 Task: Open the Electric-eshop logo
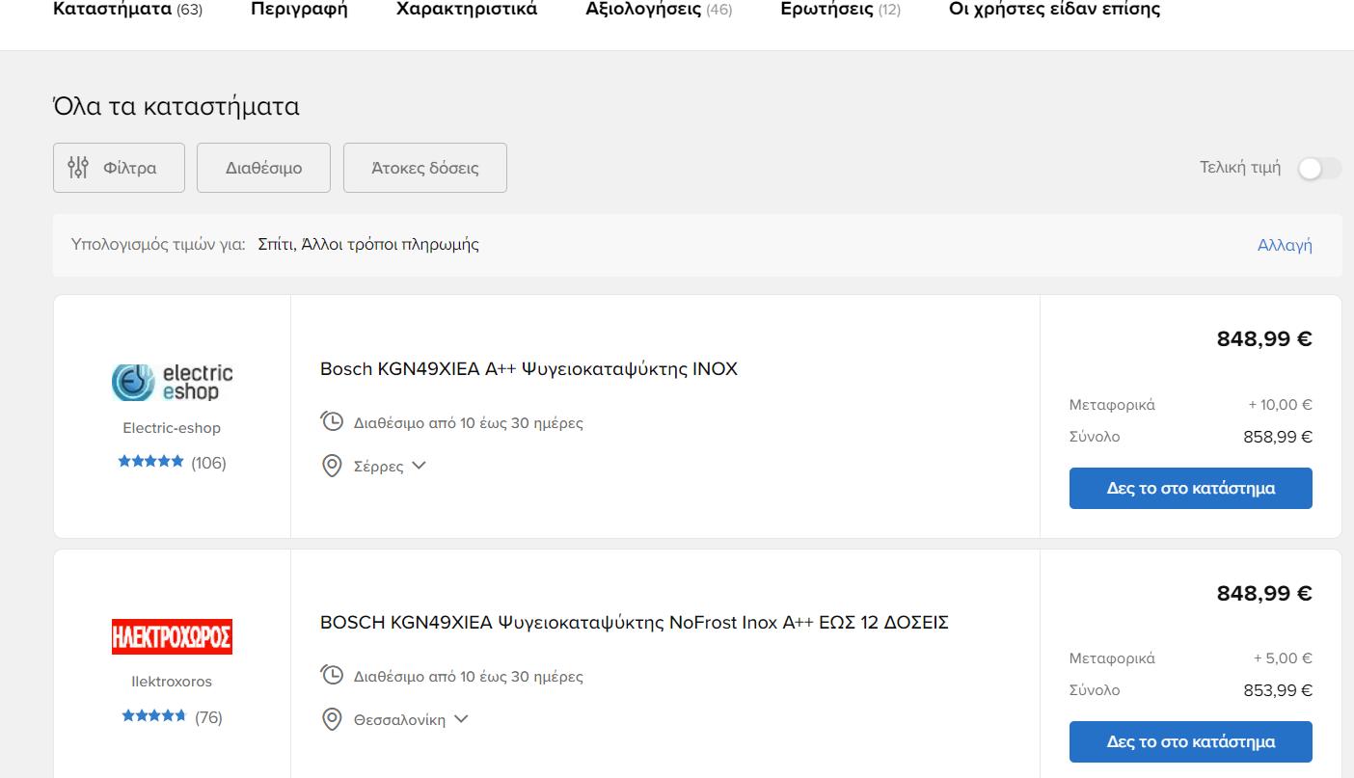[173, 382]
